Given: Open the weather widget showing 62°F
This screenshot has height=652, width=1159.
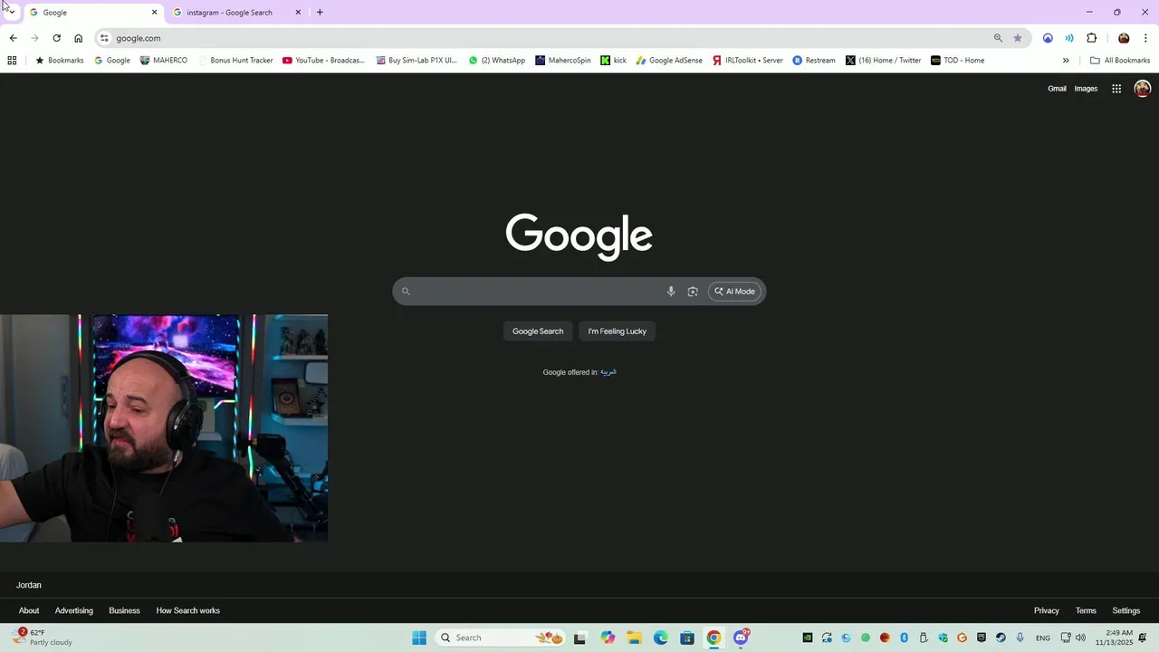Looking at the screenshot, I should coord(43,638).
